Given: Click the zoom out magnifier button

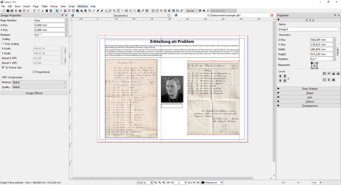Looking at the screenshot, I should tap(156, 182).
